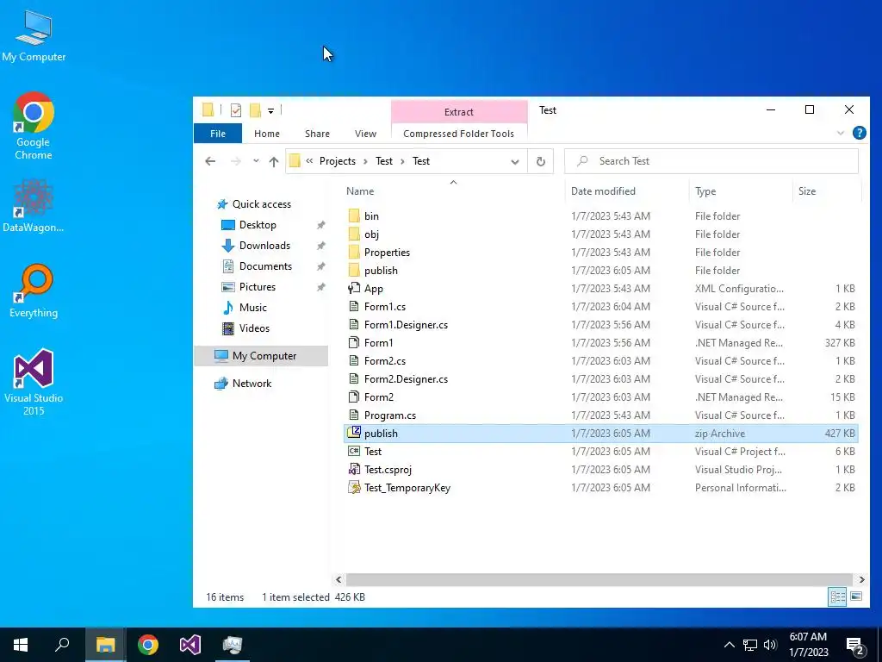Screen dimensions: 882x662
Task: Refresh the Test folder view
Action: coord(541,161)
